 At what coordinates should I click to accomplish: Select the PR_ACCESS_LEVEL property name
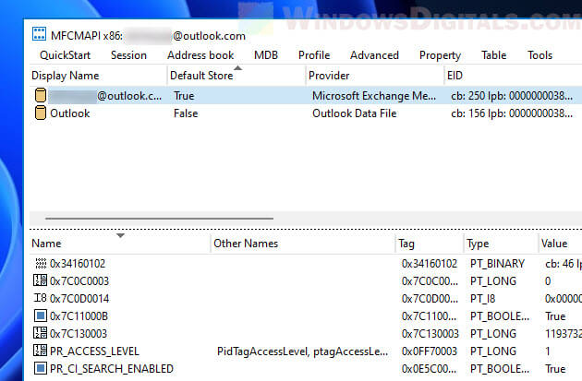94,351
